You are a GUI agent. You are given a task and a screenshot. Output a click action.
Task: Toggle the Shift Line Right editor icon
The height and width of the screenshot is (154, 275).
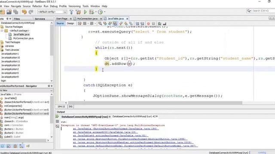coord(142,24)
